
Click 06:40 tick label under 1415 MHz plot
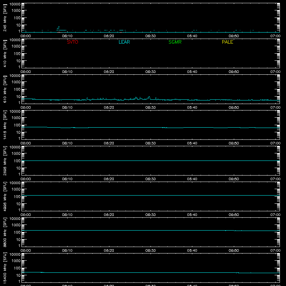coord(192,143)
